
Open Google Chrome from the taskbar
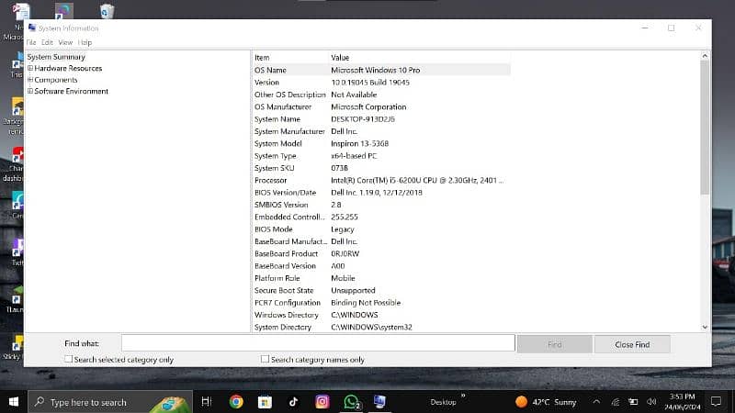click(236, 401)
